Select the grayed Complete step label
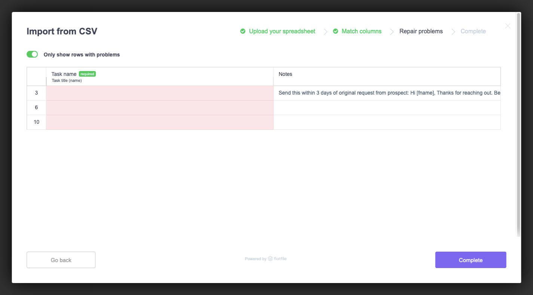Image resolution: width=533 pixels, height=295 pixels. point(473,31)
